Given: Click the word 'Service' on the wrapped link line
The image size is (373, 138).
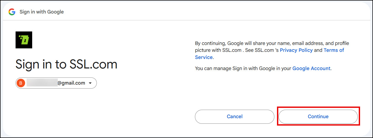Looking at the screenshot, I should click(204, 57).
